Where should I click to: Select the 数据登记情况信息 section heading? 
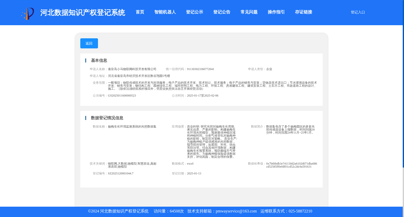107,118
